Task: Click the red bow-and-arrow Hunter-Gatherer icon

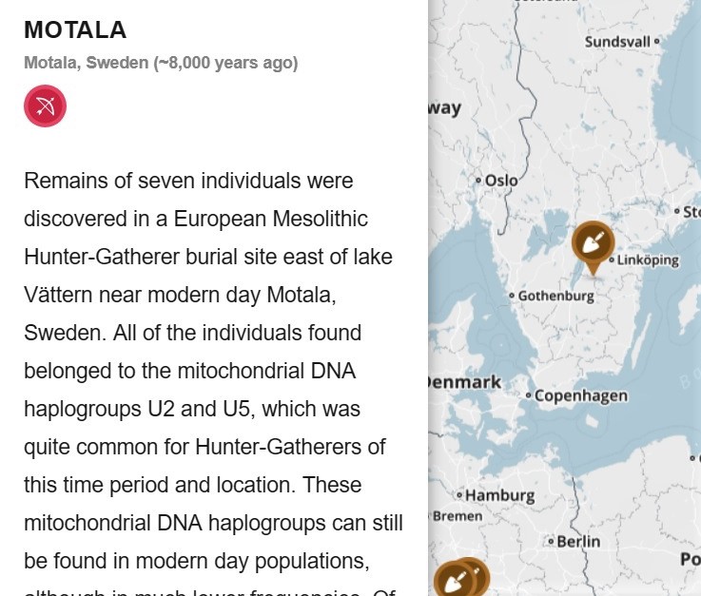Action: 45,106
